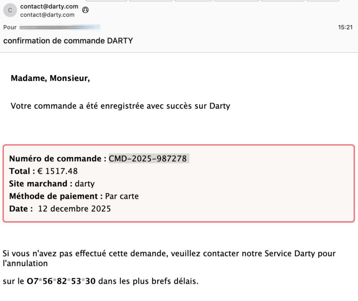The height and width of the screenshot is (301, 358).
Task: Click the text dans les plus brefs délais
Action: 149,281
